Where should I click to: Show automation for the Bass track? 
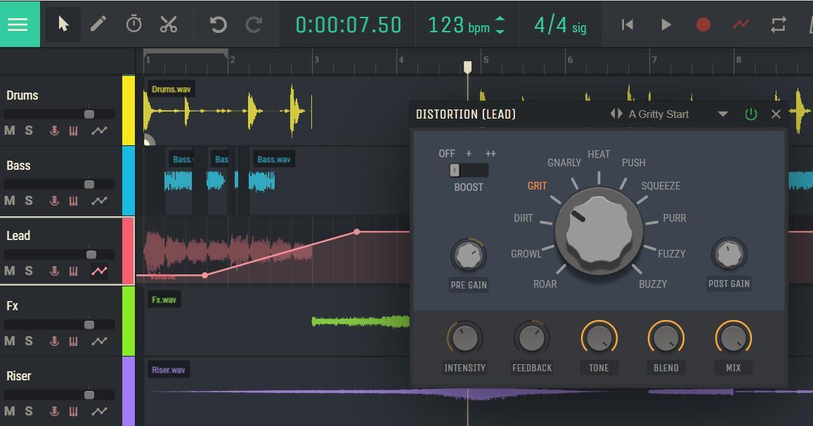coord(99,200)
